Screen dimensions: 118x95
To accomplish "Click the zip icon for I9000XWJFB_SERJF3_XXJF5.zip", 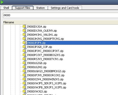I will tap(24, 87).
